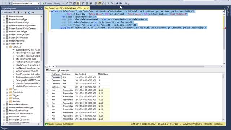Click the Object Explorer refresh icon
The height and width of the screenshot is (130, 231).
(29, 13)
